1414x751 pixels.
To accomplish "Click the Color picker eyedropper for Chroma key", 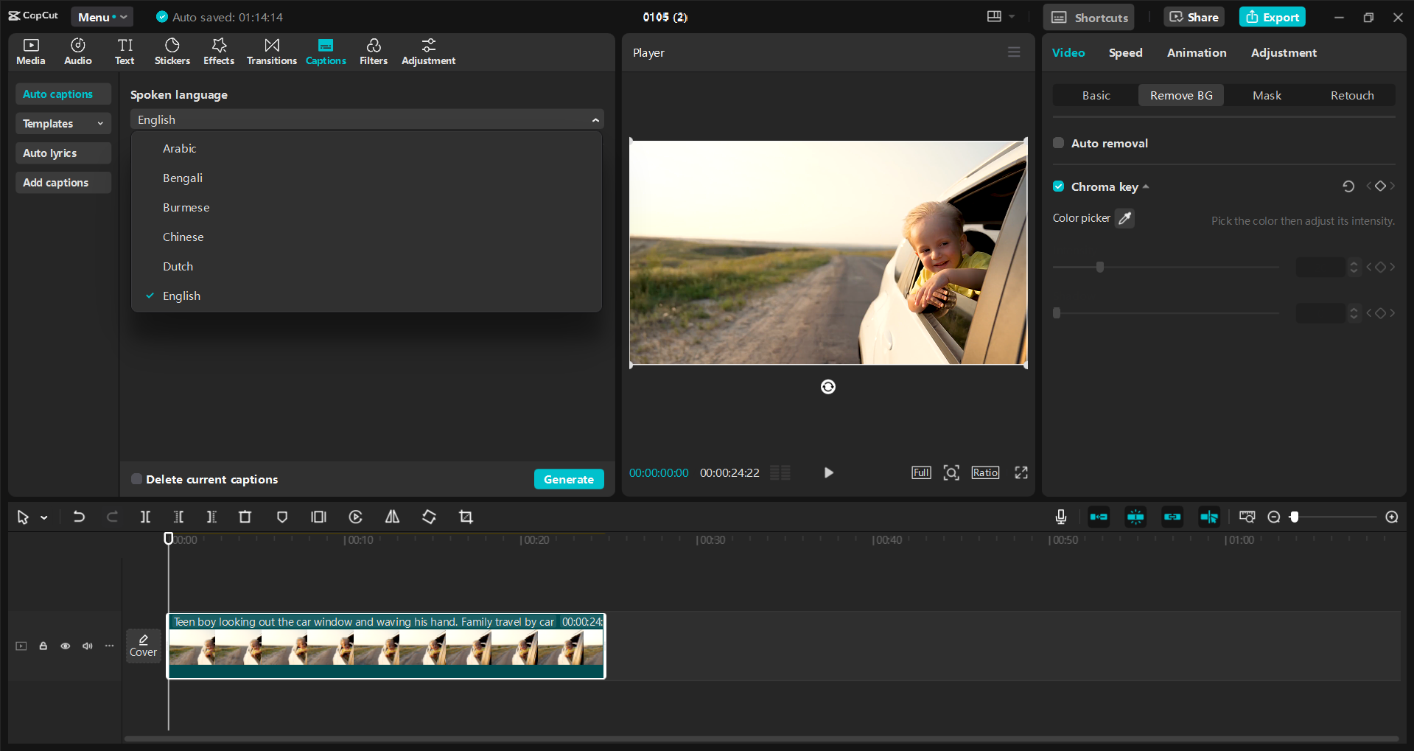I will point(1125,218).
